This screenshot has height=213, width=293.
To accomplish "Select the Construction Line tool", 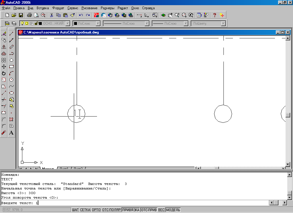I will (x=11, y=40).
